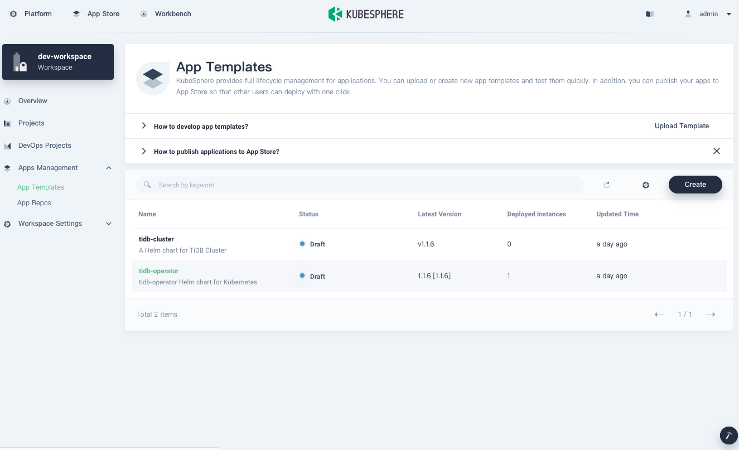
Task: Click the documentation icon beside admin
Action: [650, 14]
